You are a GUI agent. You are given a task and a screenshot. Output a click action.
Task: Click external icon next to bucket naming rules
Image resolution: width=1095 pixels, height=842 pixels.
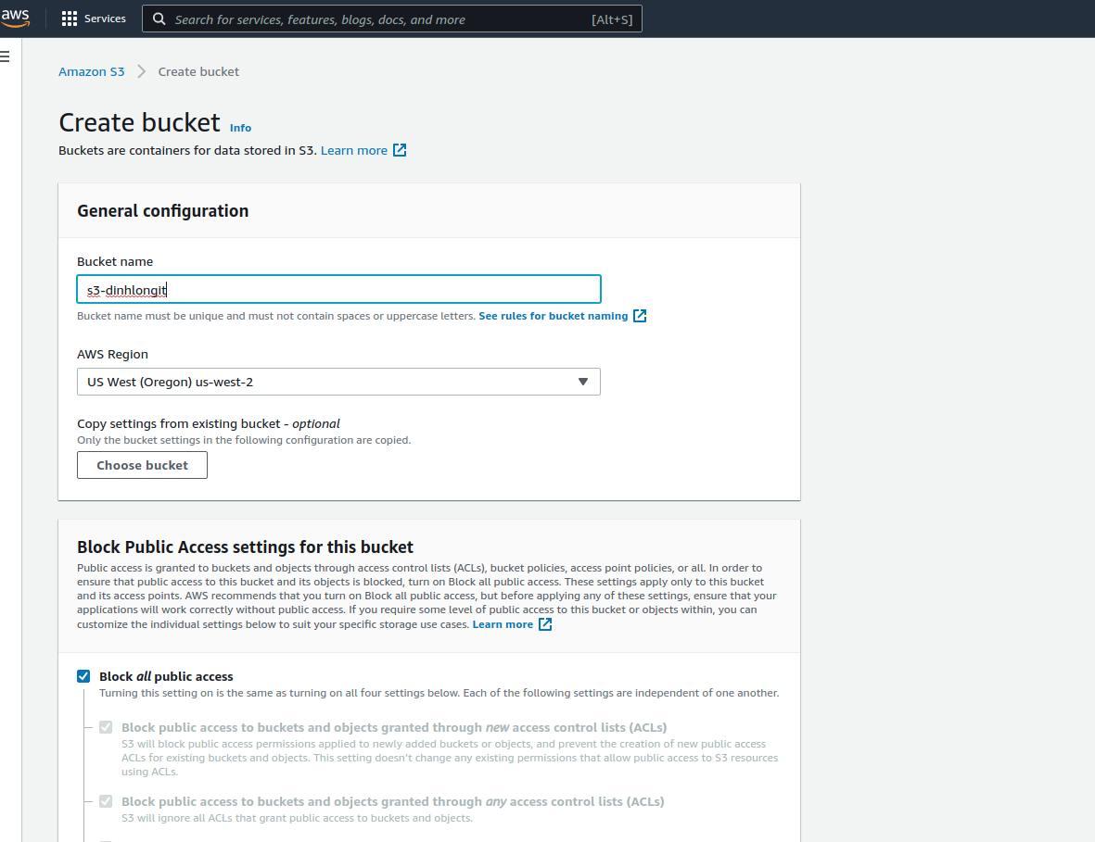pos(640,316)
